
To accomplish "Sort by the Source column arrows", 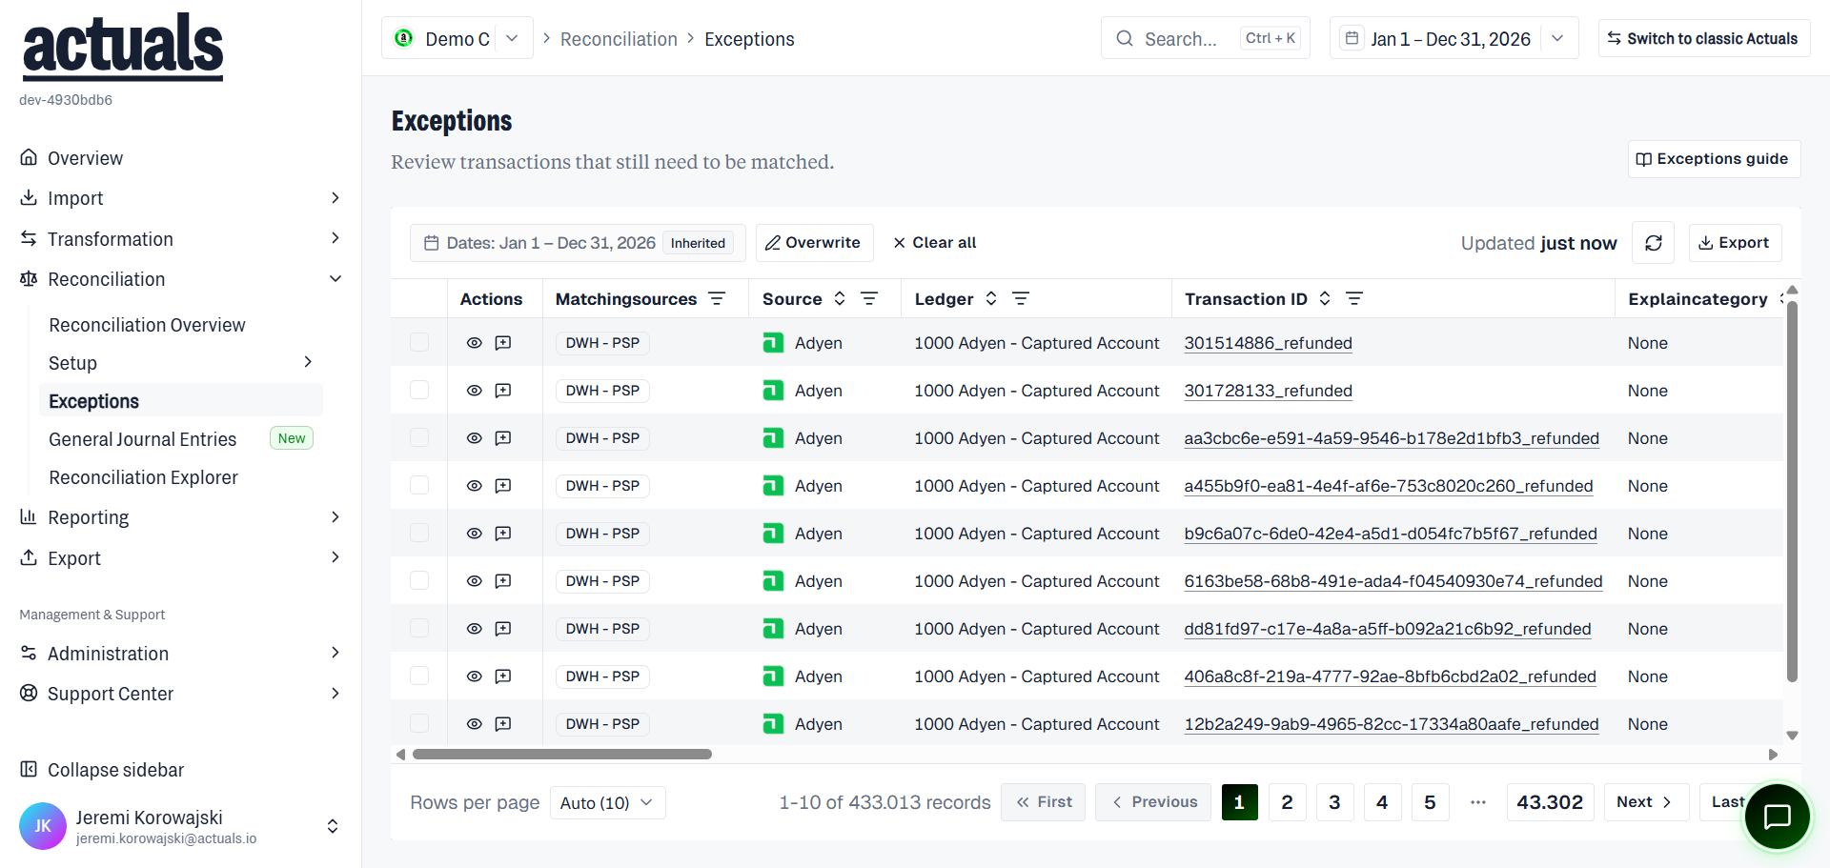I will point(840,299).
